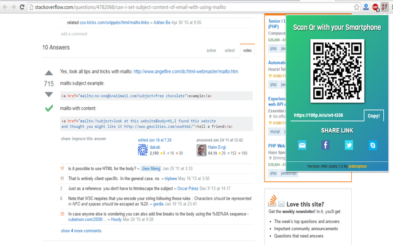
Task: Upvote the accepted answer
Action: (49, 73)
